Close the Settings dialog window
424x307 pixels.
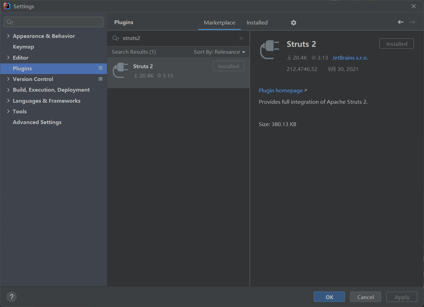[414, 6]
